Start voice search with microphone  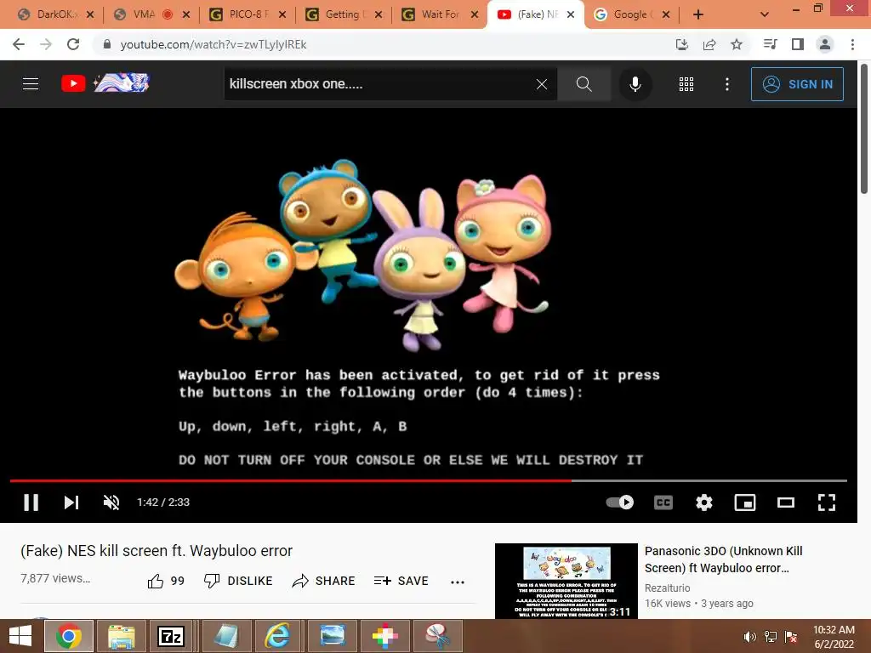635,84
